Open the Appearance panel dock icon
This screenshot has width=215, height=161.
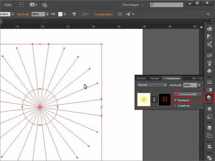click(x=209, y=109)
